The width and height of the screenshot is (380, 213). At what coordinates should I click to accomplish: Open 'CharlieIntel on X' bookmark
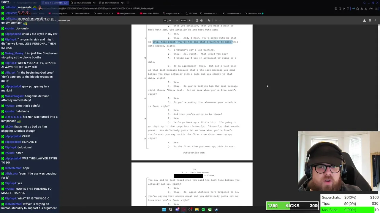(x=209, y=13)
